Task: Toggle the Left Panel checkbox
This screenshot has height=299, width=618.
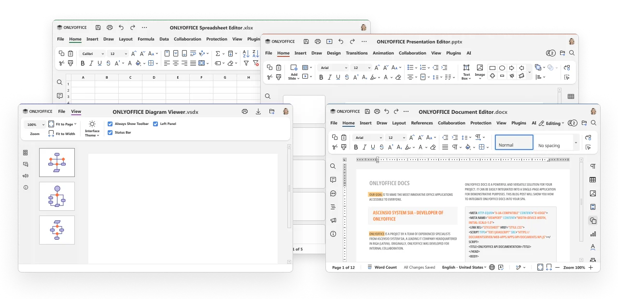Action: (x=155, y=124)
